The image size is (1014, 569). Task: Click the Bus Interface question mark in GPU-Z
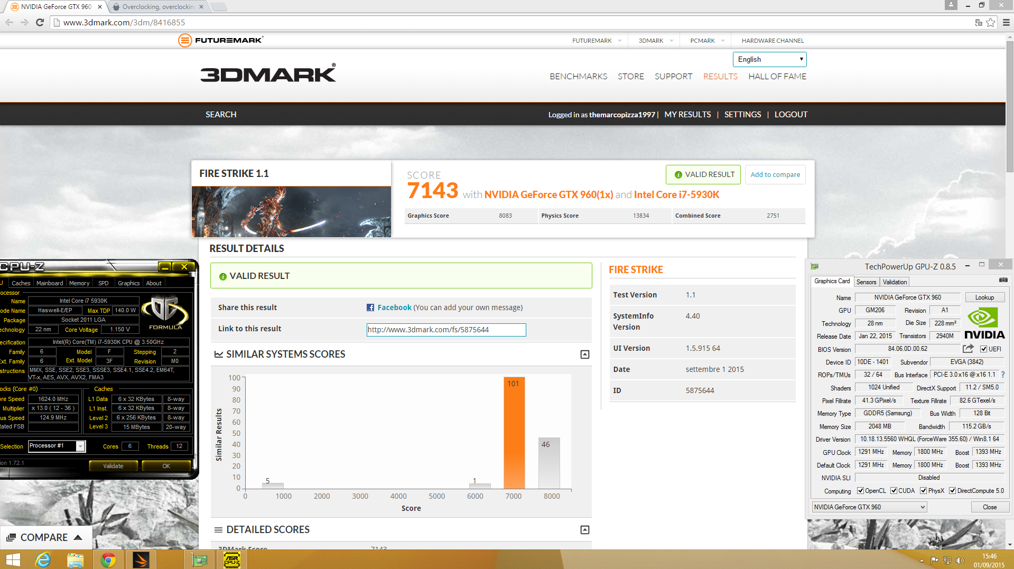tap(1002, 375)
